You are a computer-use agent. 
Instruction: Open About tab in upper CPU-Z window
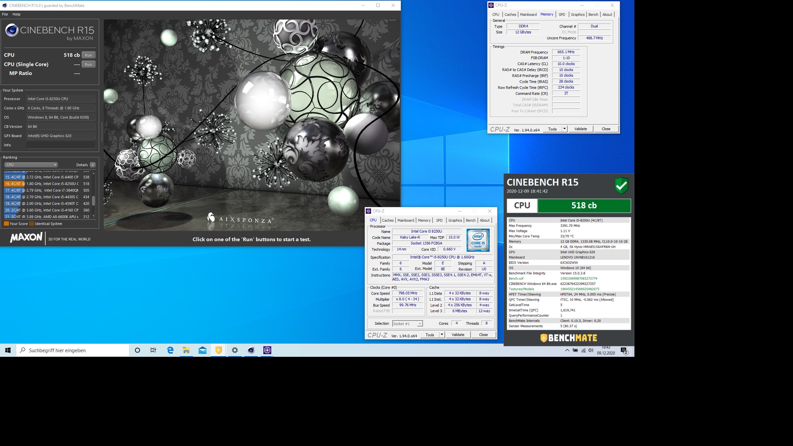pos(607,15)
